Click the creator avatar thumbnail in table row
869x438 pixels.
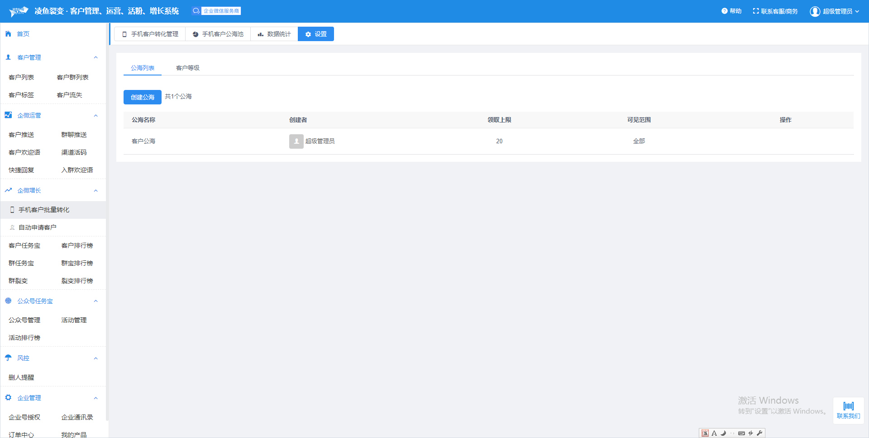(x=296, y=141)
